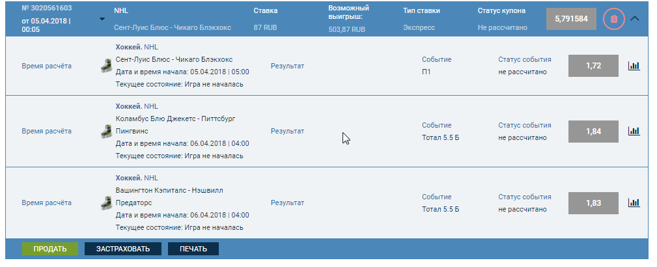
Task: Open statistics chart for Columbus Blue Jackets game
Action: click(x=634, y=131)
